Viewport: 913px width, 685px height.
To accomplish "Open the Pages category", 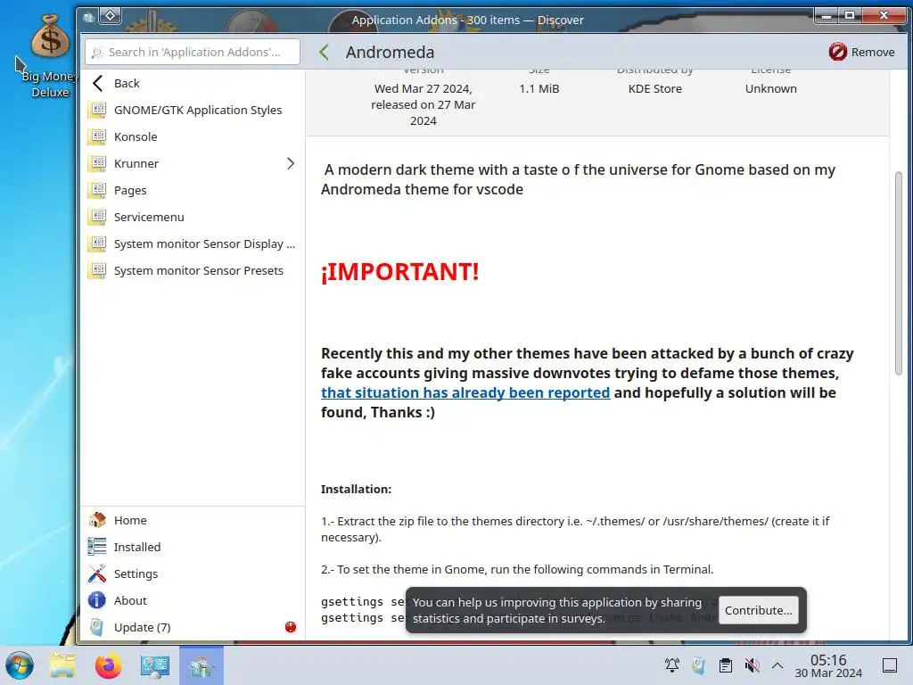I will (193, 191).
